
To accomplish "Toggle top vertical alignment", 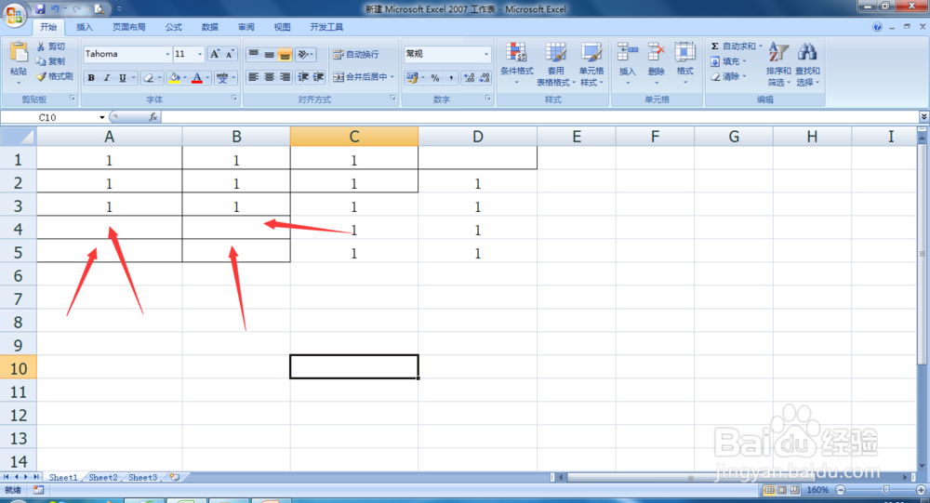I will 253,55.
